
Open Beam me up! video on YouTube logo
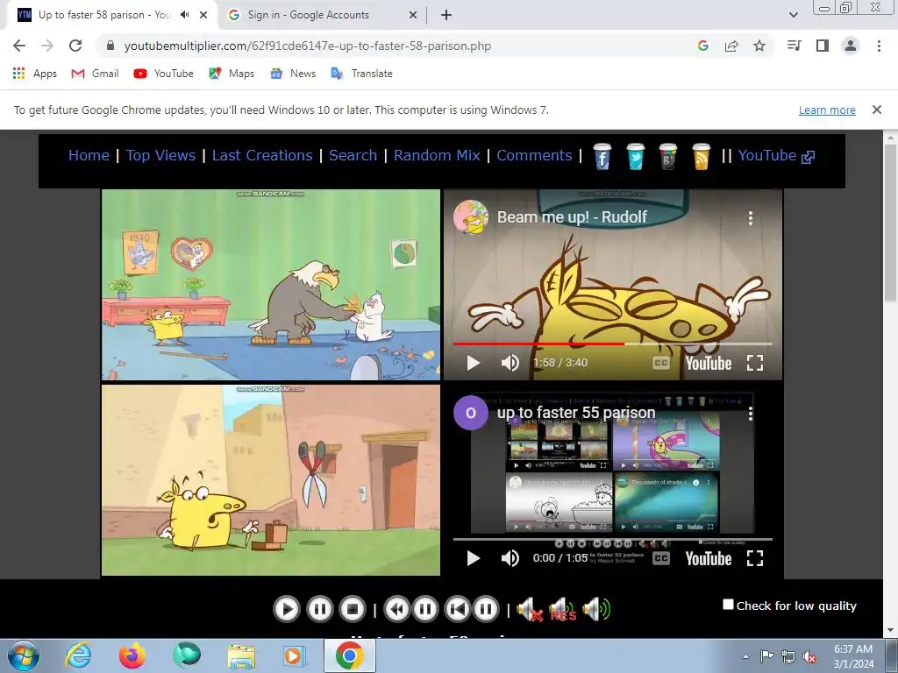[709, 364]
